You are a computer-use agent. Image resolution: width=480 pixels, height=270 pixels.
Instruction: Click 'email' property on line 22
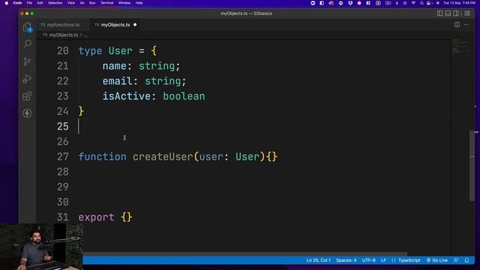click(x=118, y=81)
